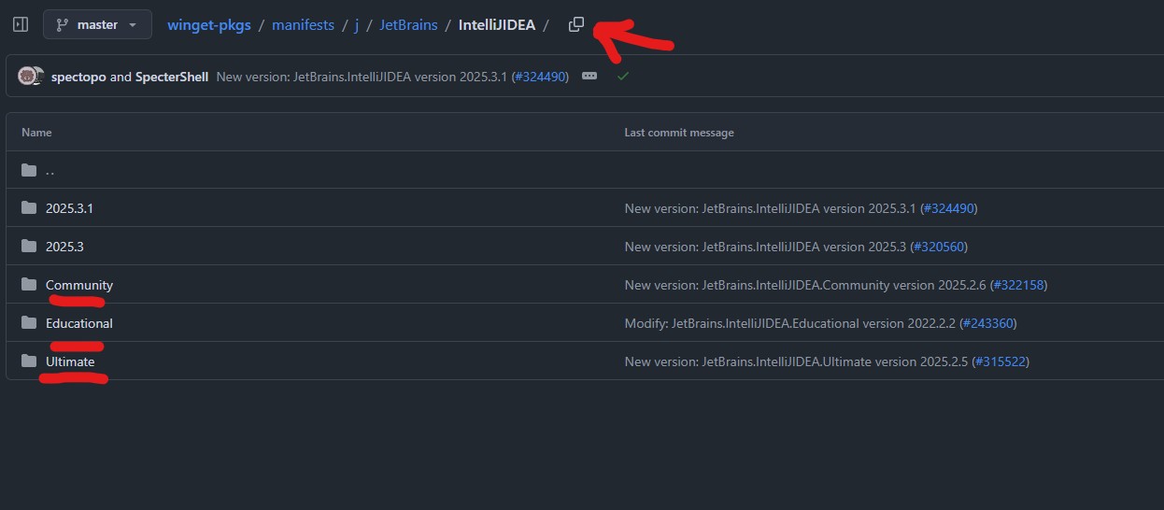This screenshot has height=510, width=1164.
Task: Open the SpecterShell author profile
Action: (172, 77)
